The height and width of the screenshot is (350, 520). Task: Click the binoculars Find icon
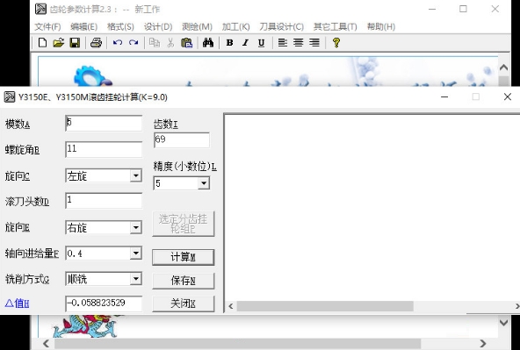pos(208,43)
